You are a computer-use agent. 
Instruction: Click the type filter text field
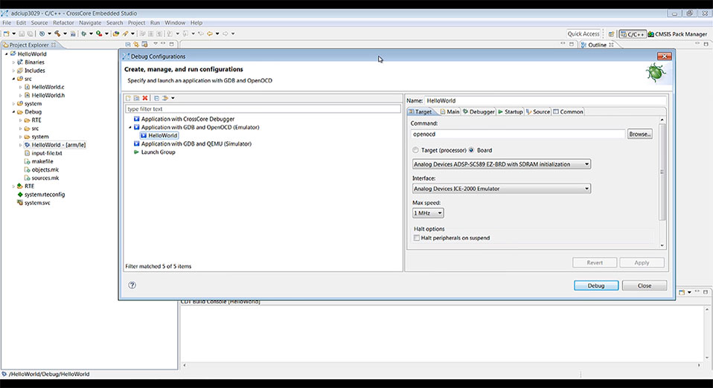263,109
